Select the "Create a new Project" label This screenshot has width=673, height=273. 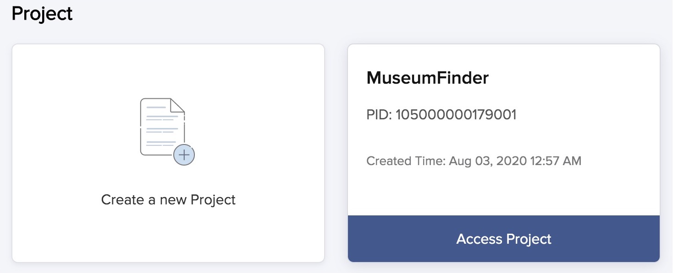click(x=168, y=200)
